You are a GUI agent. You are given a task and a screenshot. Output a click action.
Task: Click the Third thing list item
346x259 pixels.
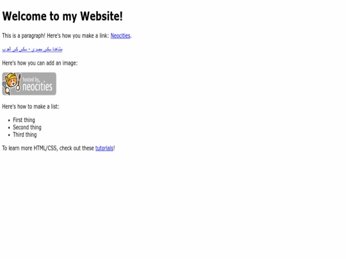pos(25,134)
